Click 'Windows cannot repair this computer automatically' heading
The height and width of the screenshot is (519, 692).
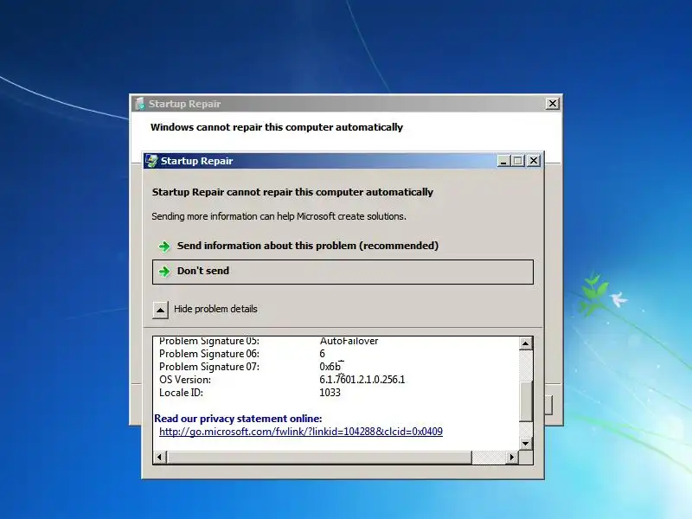(x=277, y=127)
